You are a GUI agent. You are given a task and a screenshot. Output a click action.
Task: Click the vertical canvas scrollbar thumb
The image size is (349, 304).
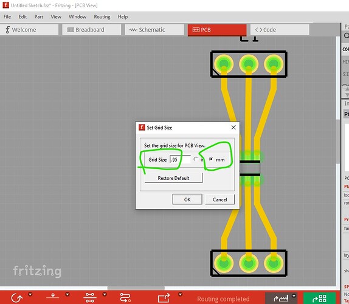point(338,141)
